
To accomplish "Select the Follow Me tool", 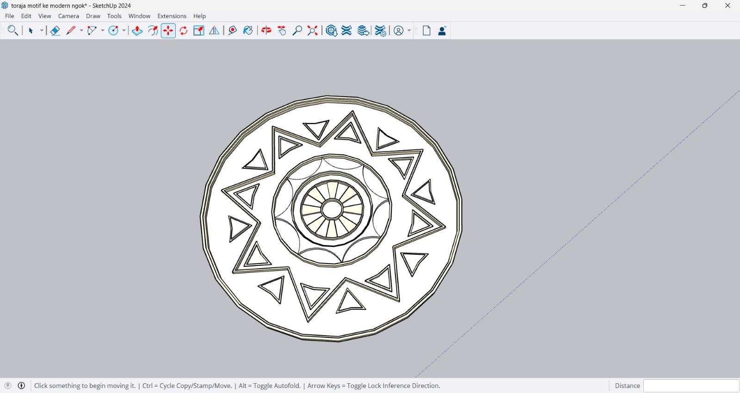I will (x=153, y=31).
